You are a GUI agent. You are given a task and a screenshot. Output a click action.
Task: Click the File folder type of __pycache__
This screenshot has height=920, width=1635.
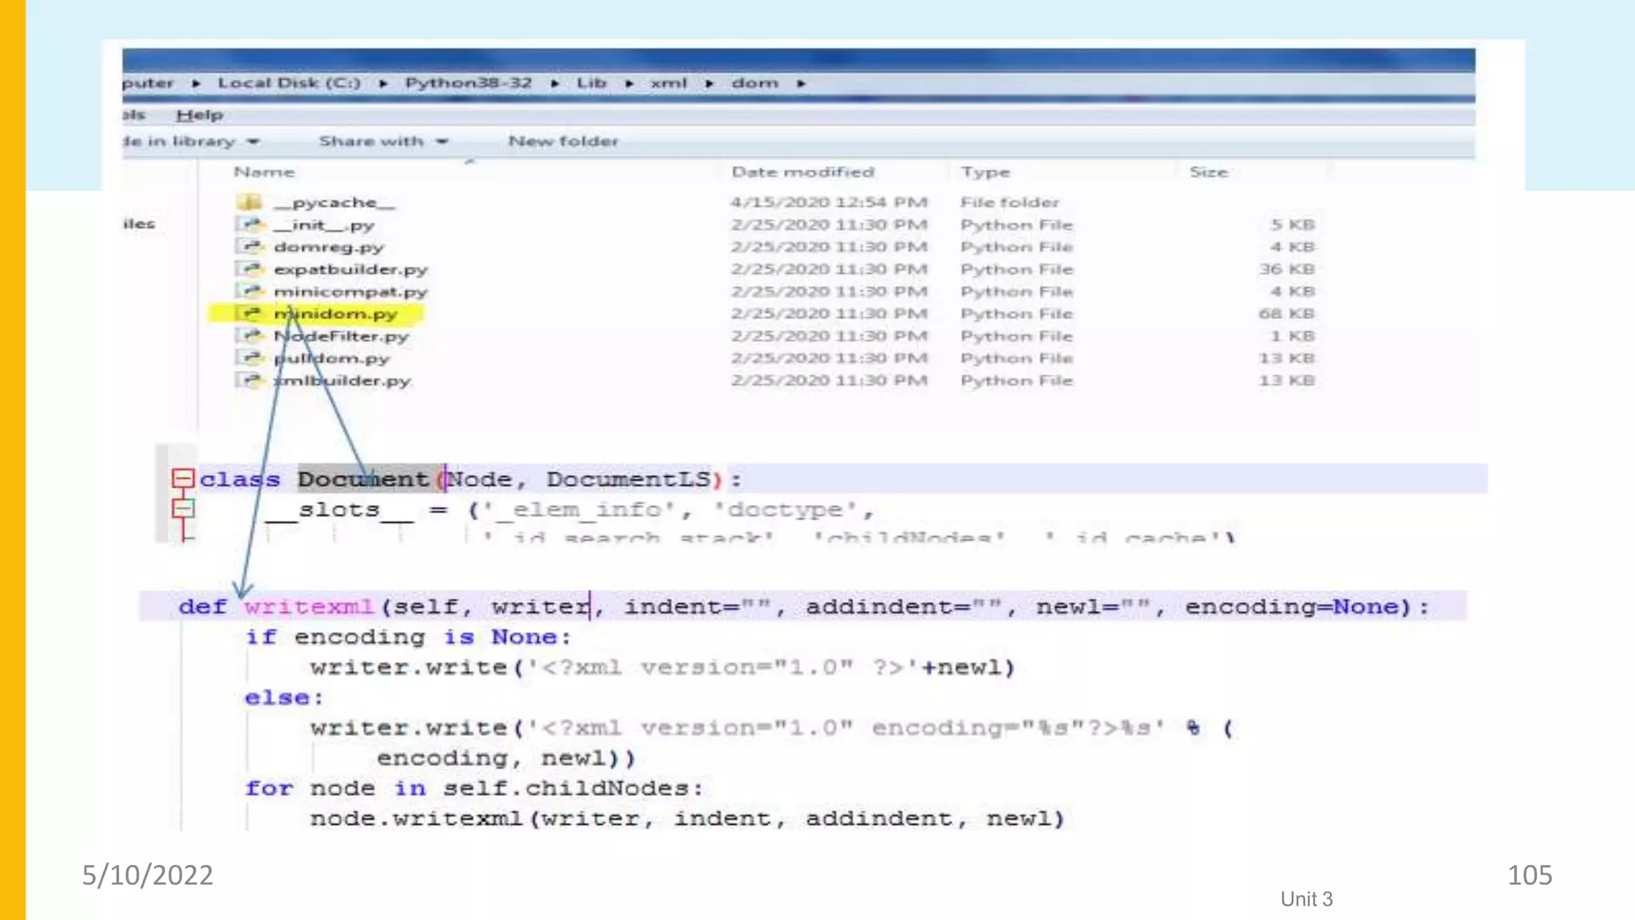click(1010, 202)
